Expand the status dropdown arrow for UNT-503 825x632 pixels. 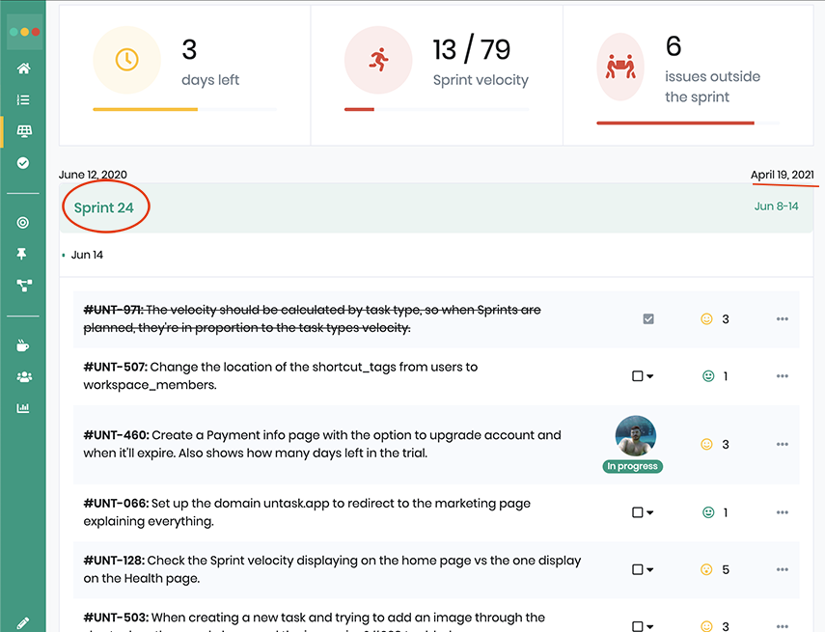649,626
